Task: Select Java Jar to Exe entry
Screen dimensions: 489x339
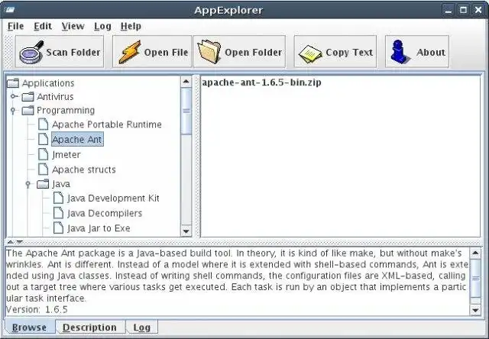Action: [x=99, y=228]
